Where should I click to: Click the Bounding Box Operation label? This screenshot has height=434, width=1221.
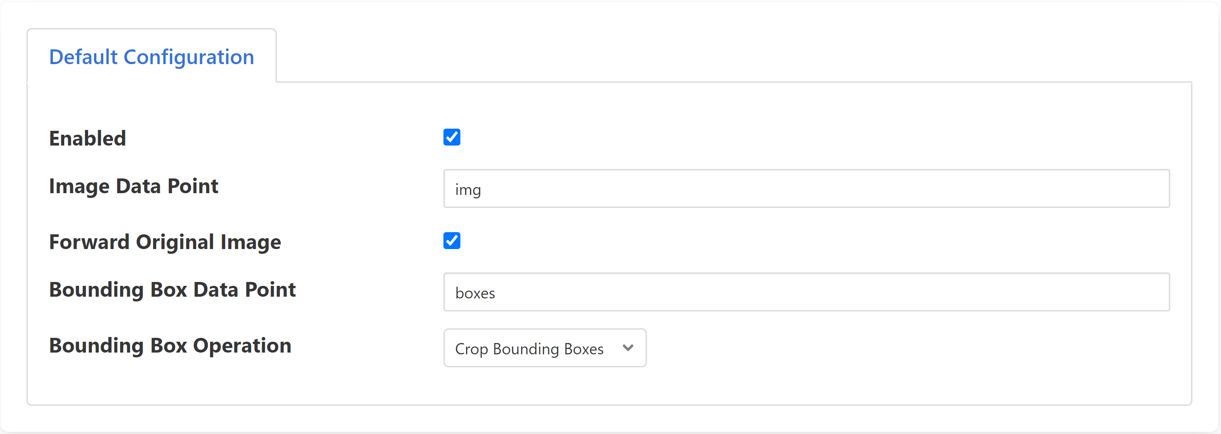point(170,346)
